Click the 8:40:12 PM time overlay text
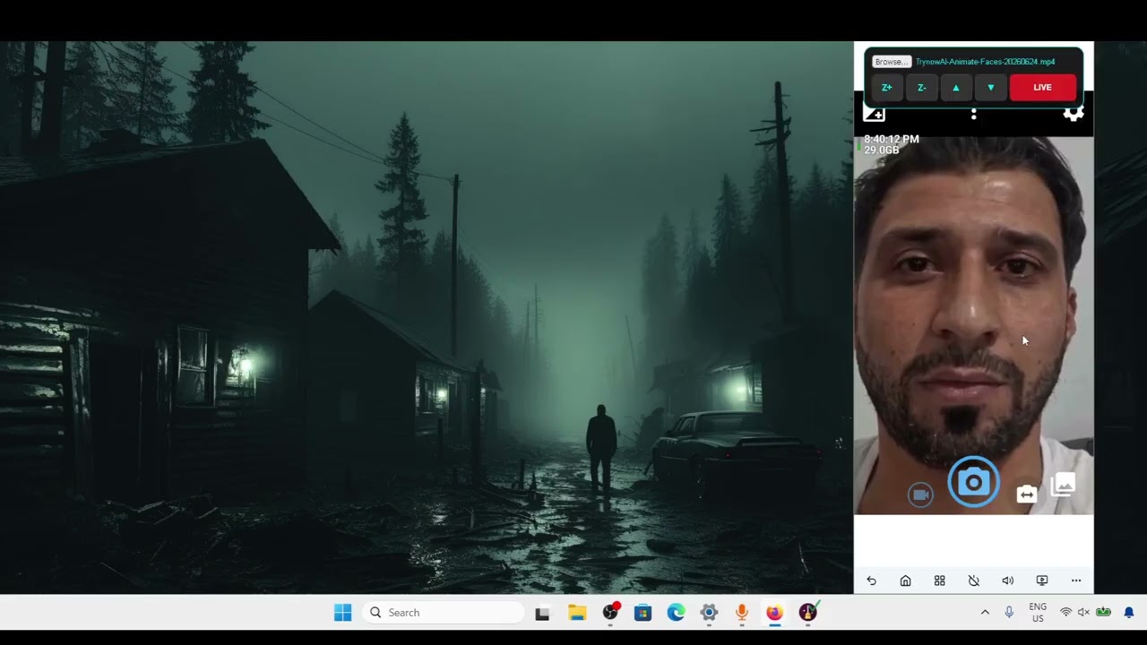 (892, 139)
